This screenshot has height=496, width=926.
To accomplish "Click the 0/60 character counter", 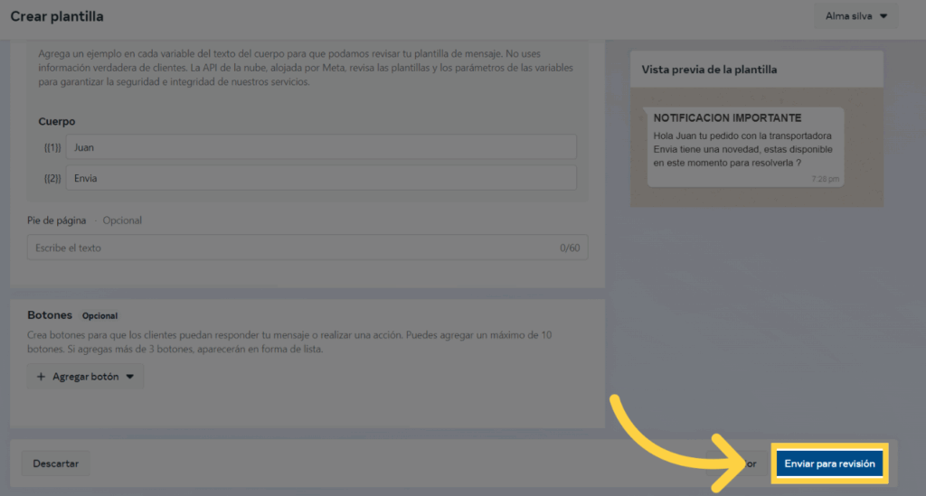I will [569, 248].
